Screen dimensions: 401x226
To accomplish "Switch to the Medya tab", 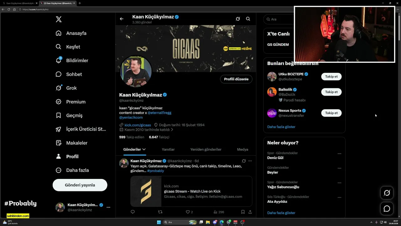I will [242, 149].
